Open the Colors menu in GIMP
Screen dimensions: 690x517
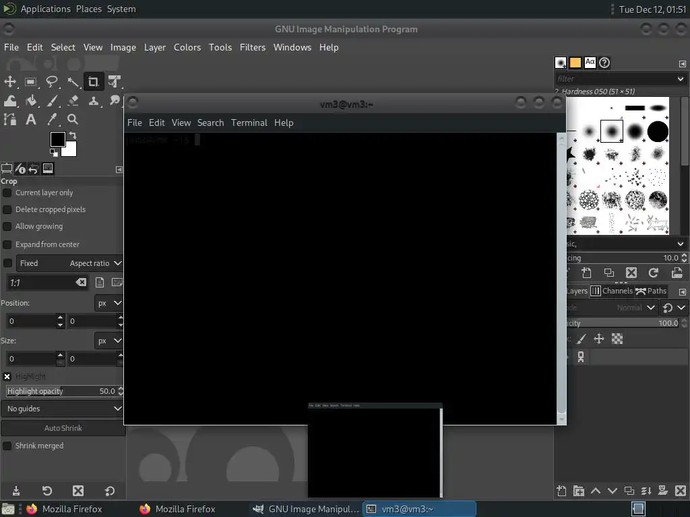(187, 48)
